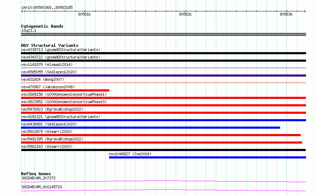
Task: Open the Cytogenetic Bands track title
Action: point(42,26)
